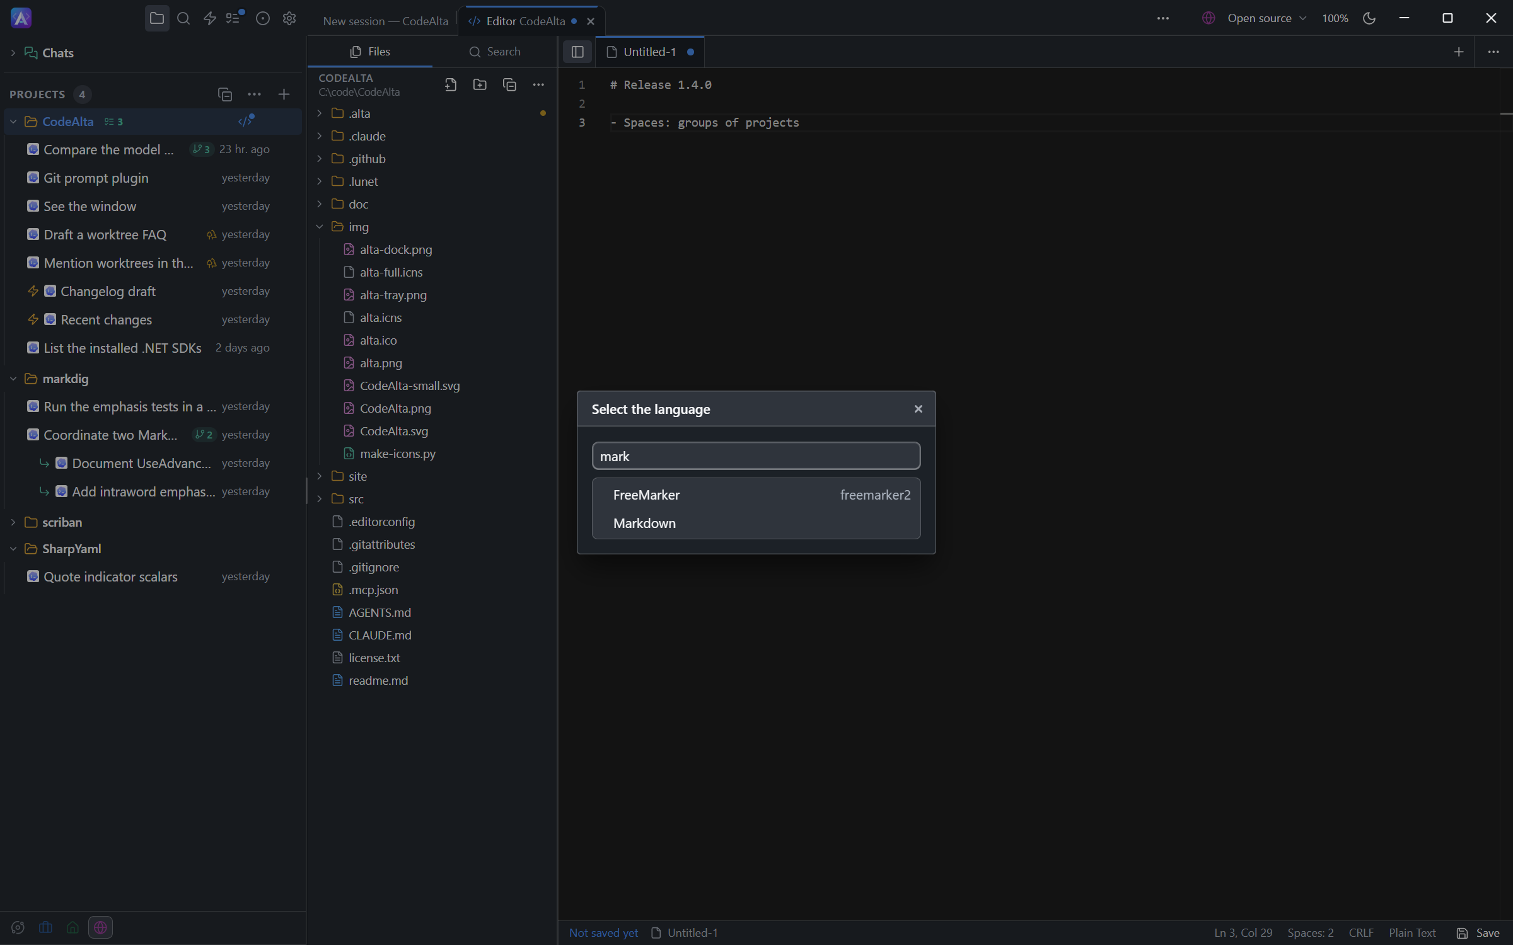Choose FreeMarker from language list
Viewport: 1513px width, 945px height.
(x=756, y=495)
